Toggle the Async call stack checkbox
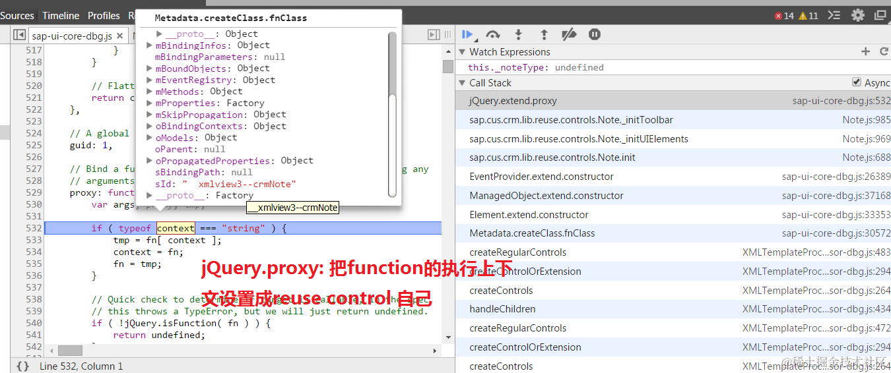The width and height of the screenshot is (891, 373). pyautogui.click(x=857, y=82)
